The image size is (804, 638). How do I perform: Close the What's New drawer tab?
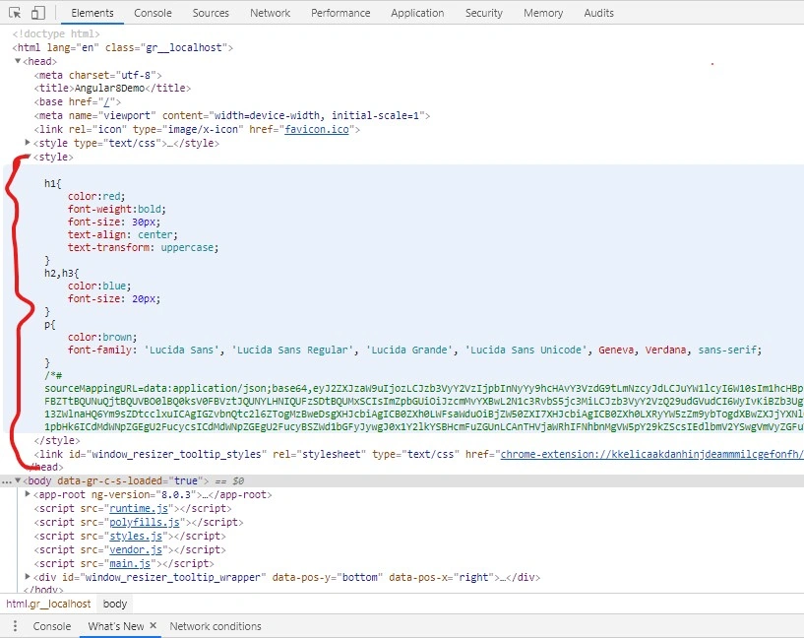[153, 625]
